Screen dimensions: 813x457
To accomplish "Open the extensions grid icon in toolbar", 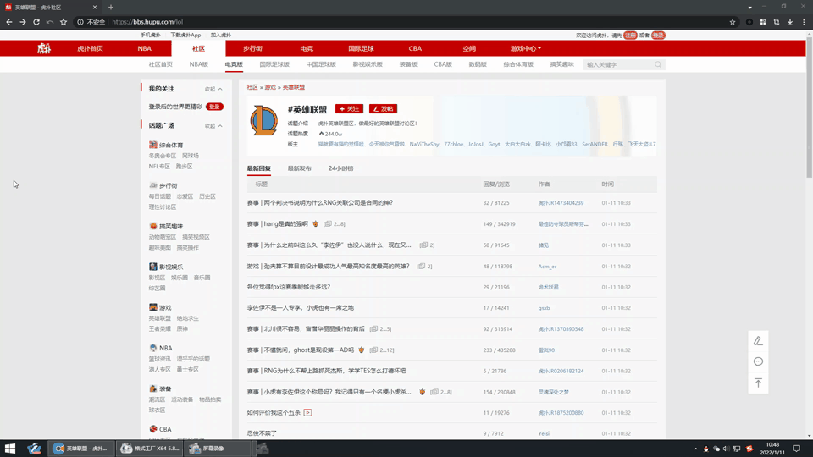I will tap(763, 22).
